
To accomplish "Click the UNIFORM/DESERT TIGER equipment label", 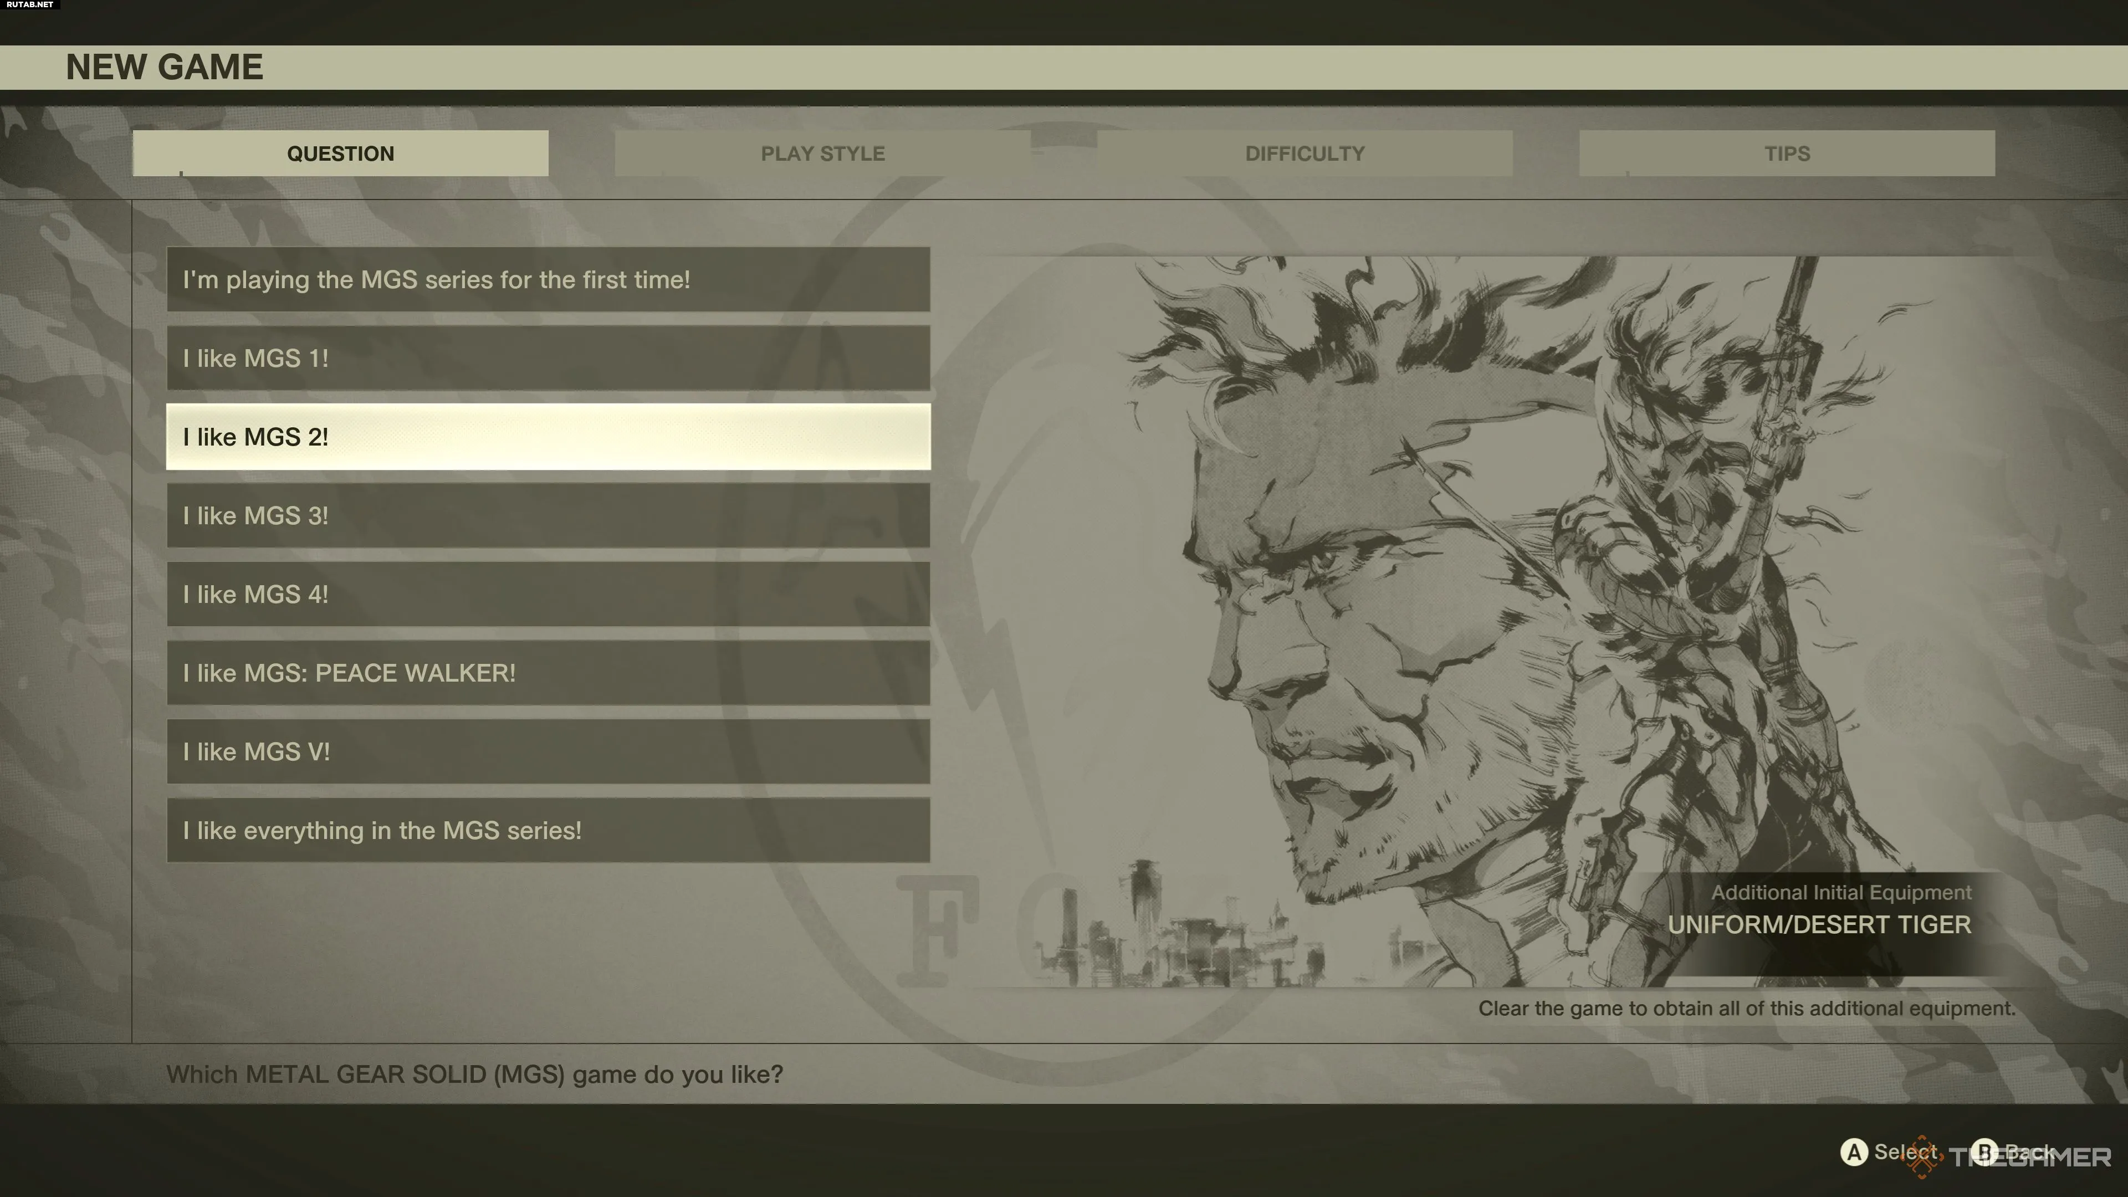I will [x=1819, y=924].
